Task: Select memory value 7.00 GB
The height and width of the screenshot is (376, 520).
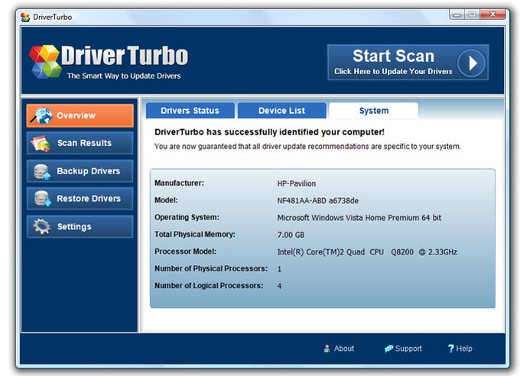Action: [x=291, y=235]
